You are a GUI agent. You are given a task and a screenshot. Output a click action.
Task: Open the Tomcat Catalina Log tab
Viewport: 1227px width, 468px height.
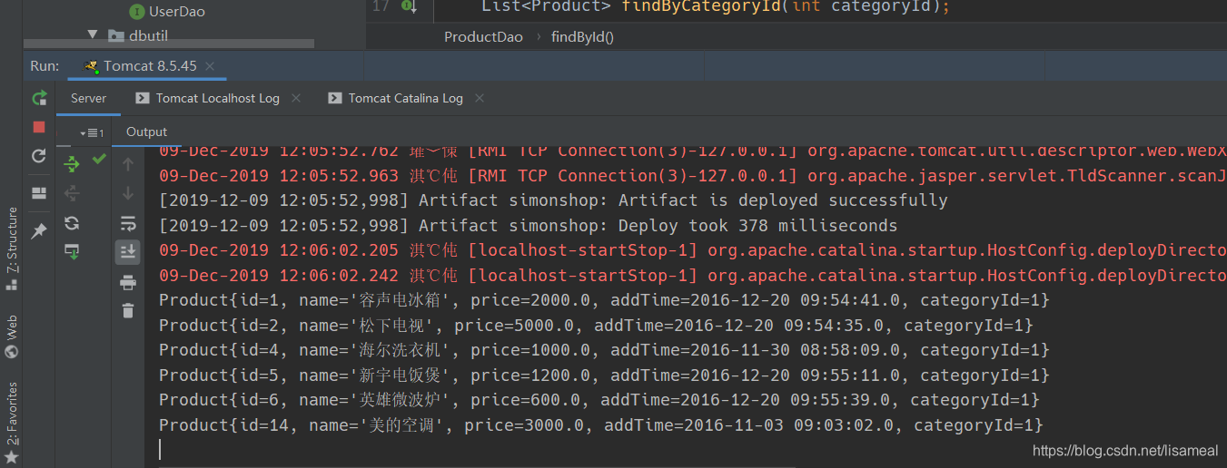(405, 98)
